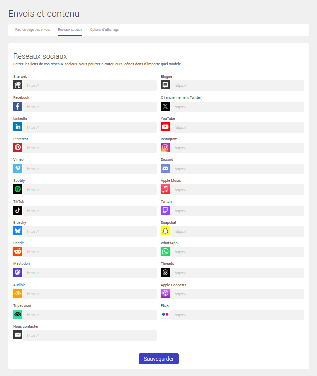Focus the Site web URL field
This screenshot has width=317, height=376.
click(89, 85)
